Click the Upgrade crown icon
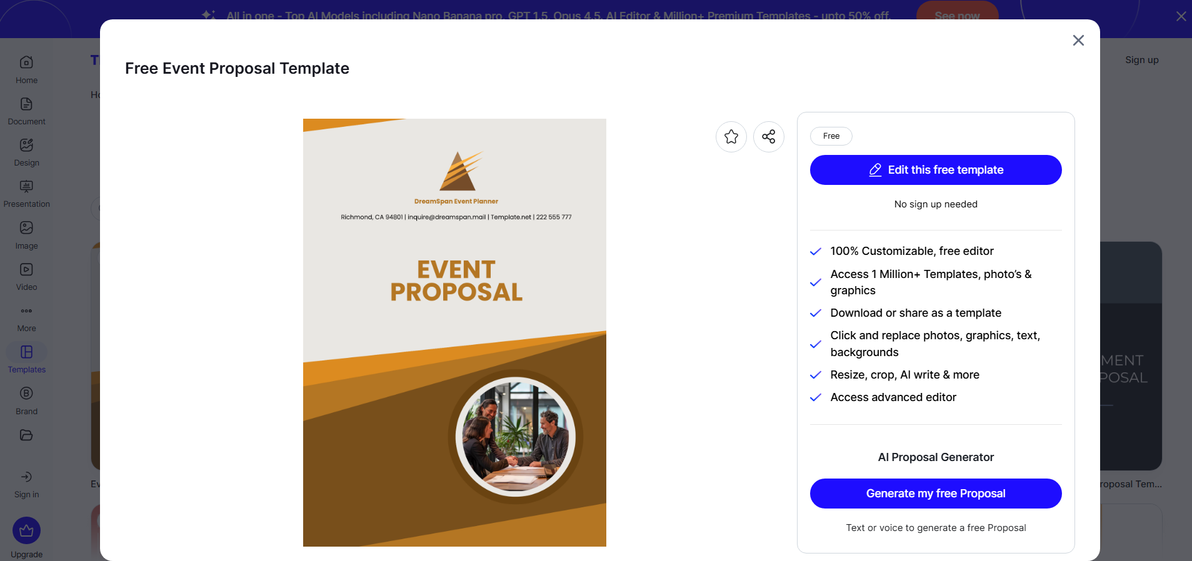This screenshot has width=1192, height=561. tap(26, 530)
